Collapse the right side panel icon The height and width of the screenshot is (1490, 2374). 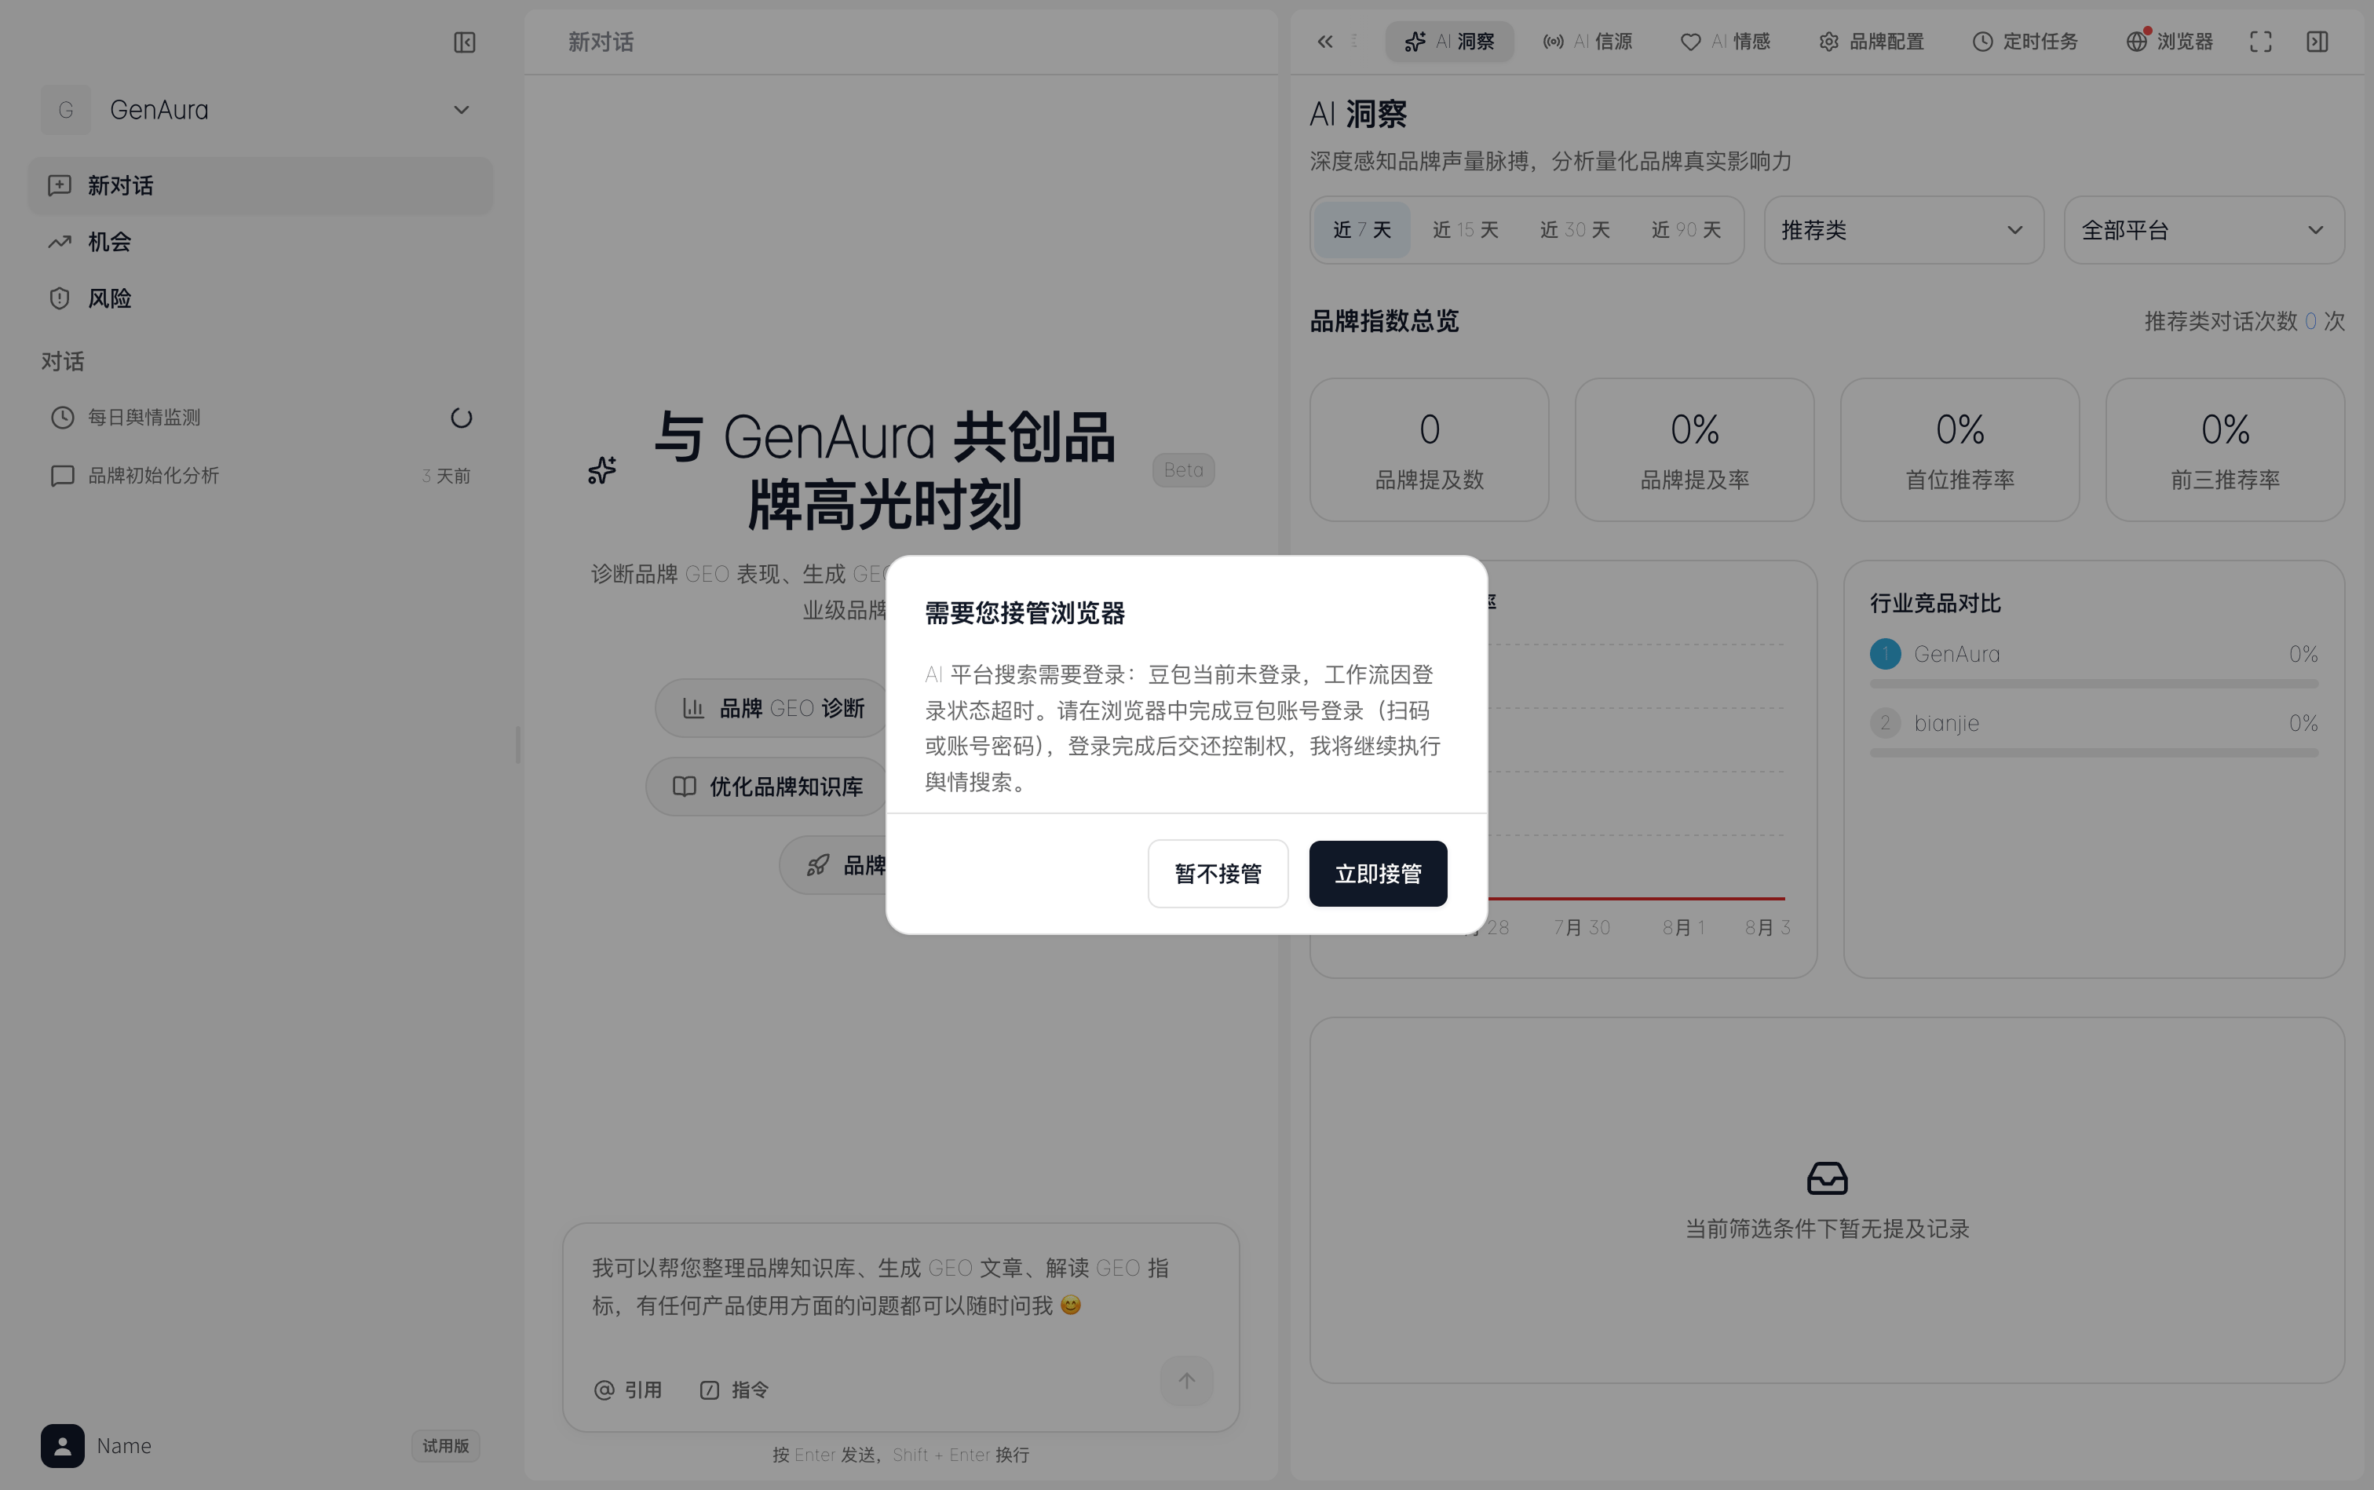click(2317, 42)
